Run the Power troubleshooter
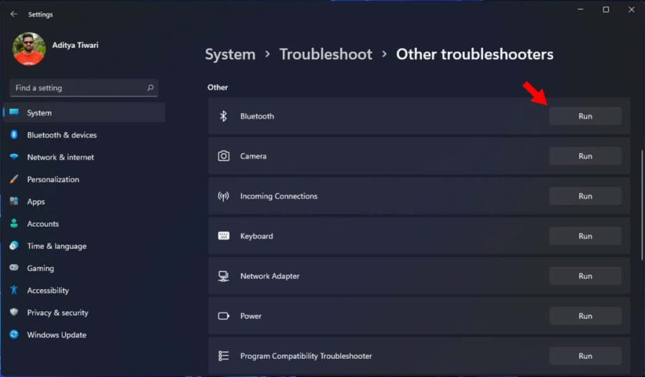The width and height of the screenshot is (645, 377). click(x=585, y=316)
